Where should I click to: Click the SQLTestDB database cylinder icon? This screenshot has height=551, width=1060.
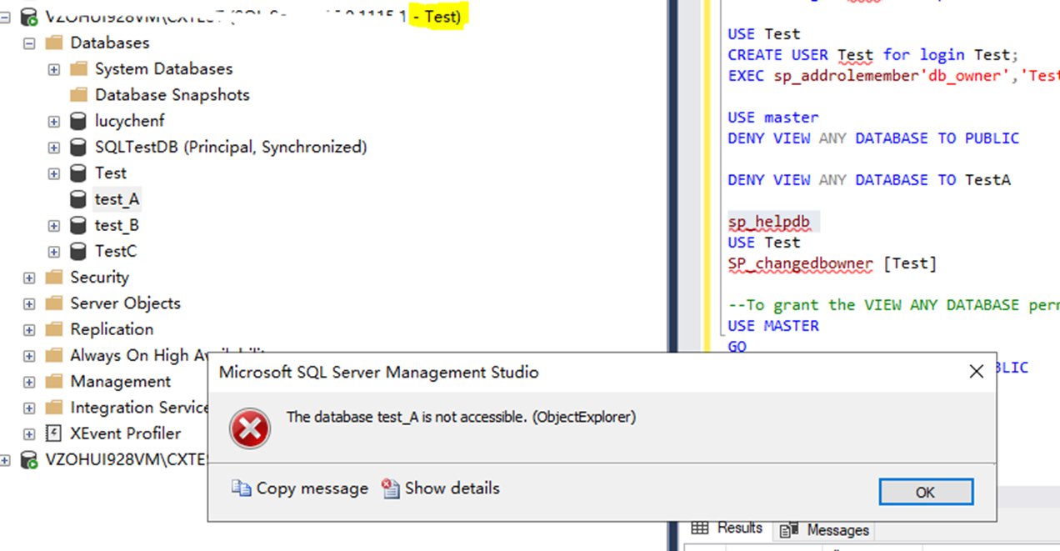pos(78,147)
